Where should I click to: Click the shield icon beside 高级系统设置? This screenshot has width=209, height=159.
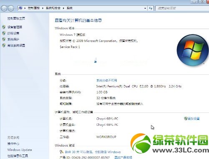(4, 45)
